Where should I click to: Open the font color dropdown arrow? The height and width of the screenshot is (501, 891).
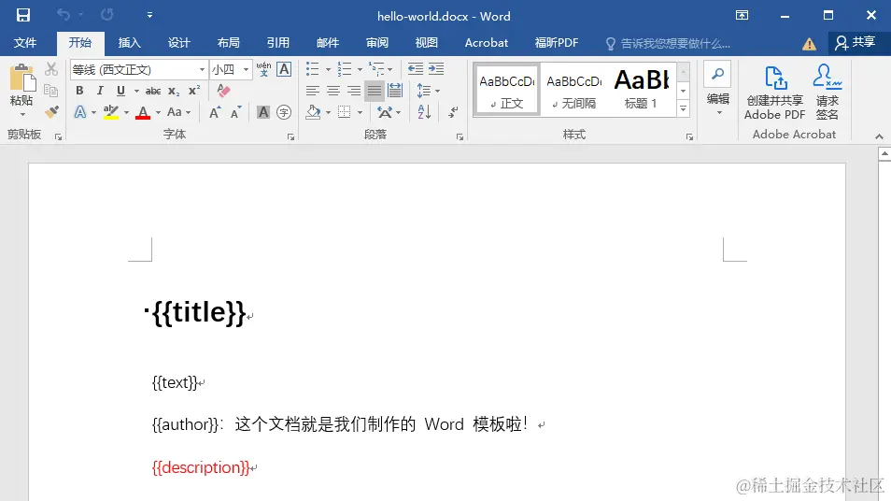coord(158,112)
